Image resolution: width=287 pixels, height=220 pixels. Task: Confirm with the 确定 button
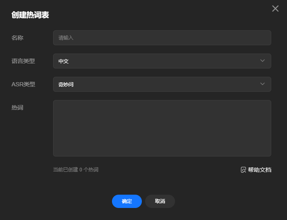point(127,201)
